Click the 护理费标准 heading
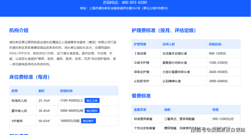The height and width of the screenshot is (135, 251). click(x=163, y=30)
